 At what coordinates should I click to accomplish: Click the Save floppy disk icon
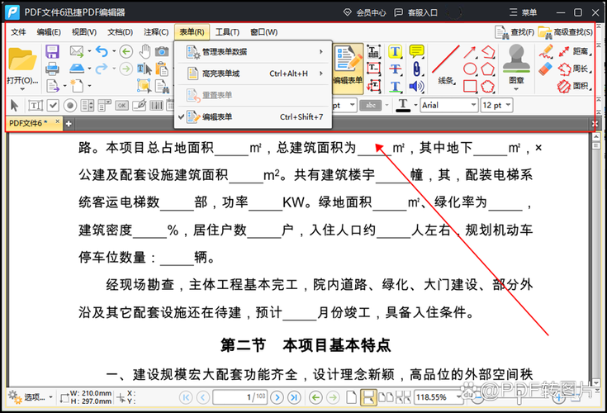pyautogui.click(x=52, y=51)
